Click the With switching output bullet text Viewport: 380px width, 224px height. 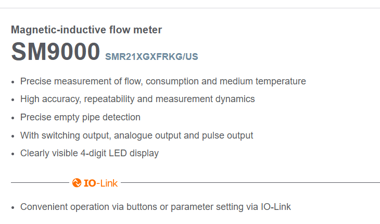[x=137, y=135]
